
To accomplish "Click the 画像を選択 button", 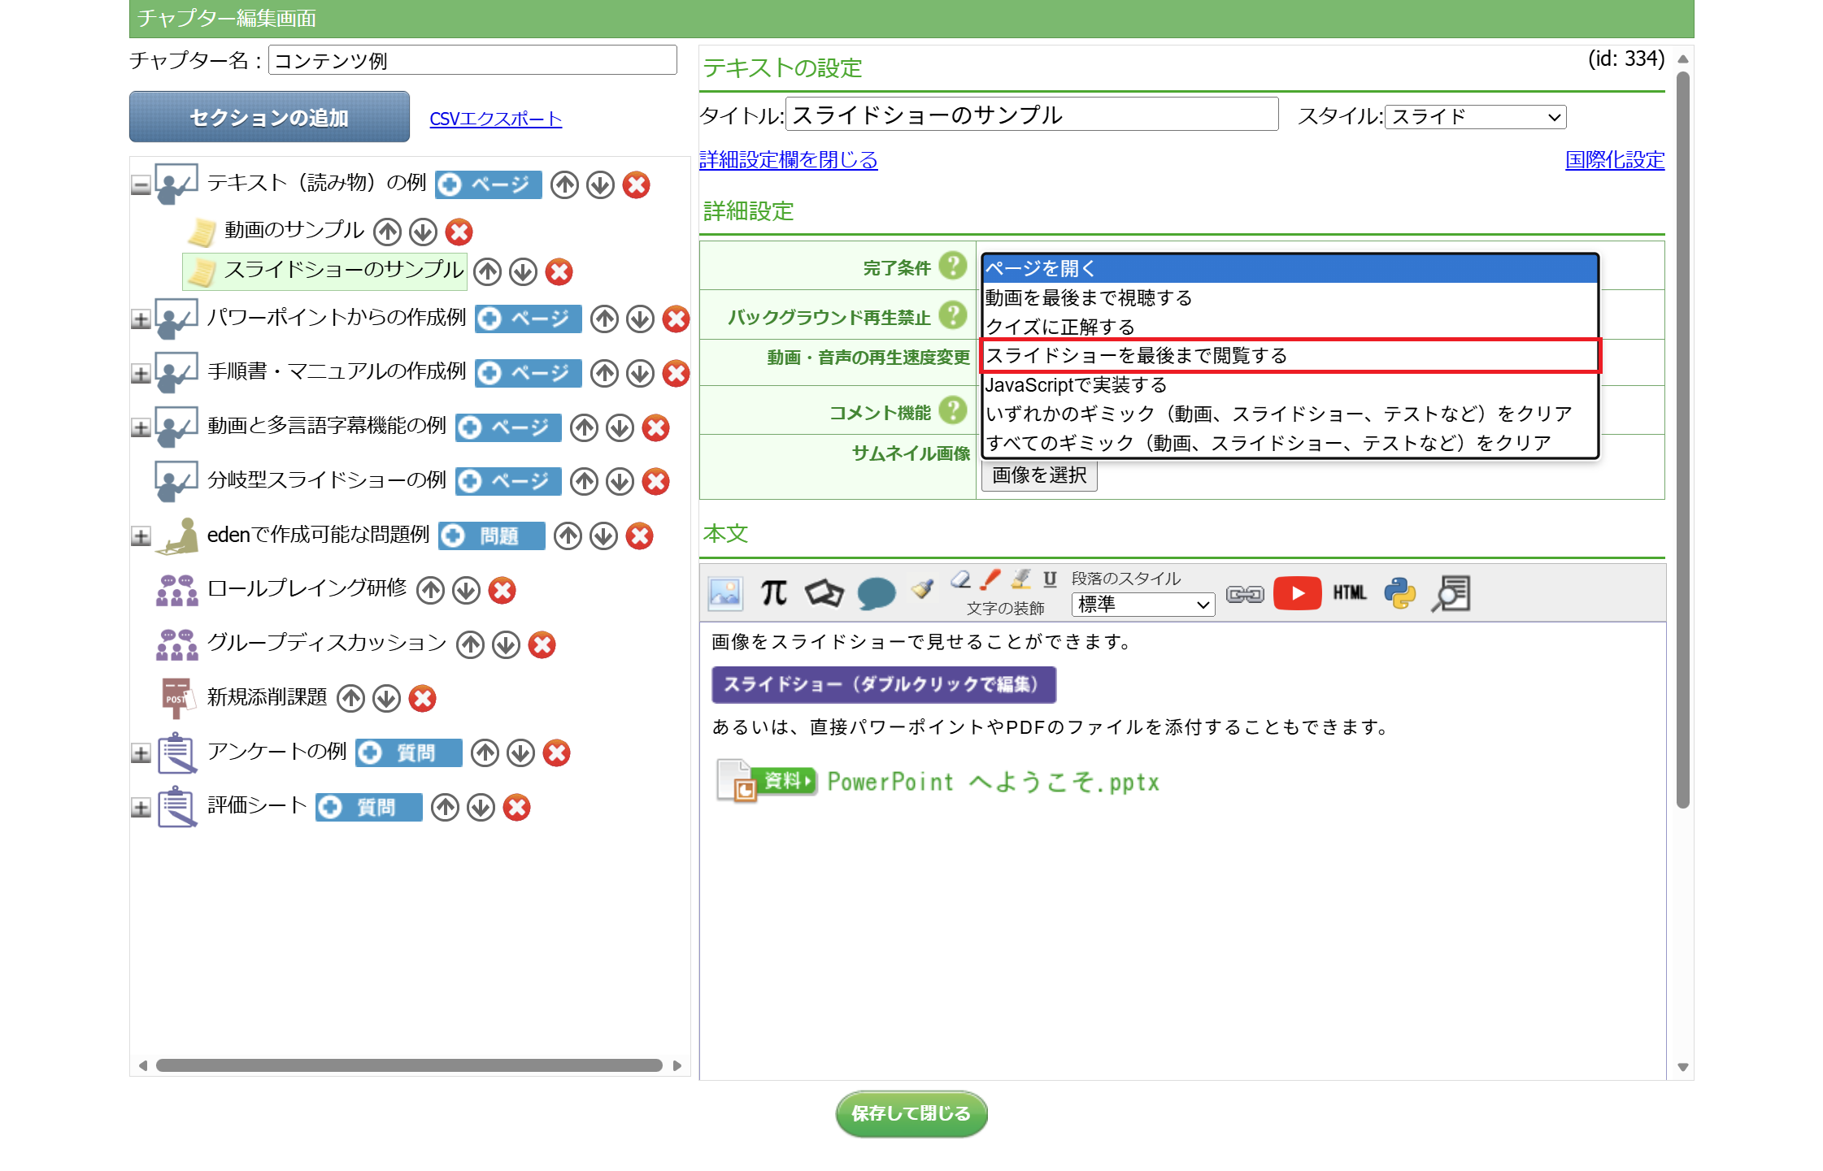I will 1039,475.
